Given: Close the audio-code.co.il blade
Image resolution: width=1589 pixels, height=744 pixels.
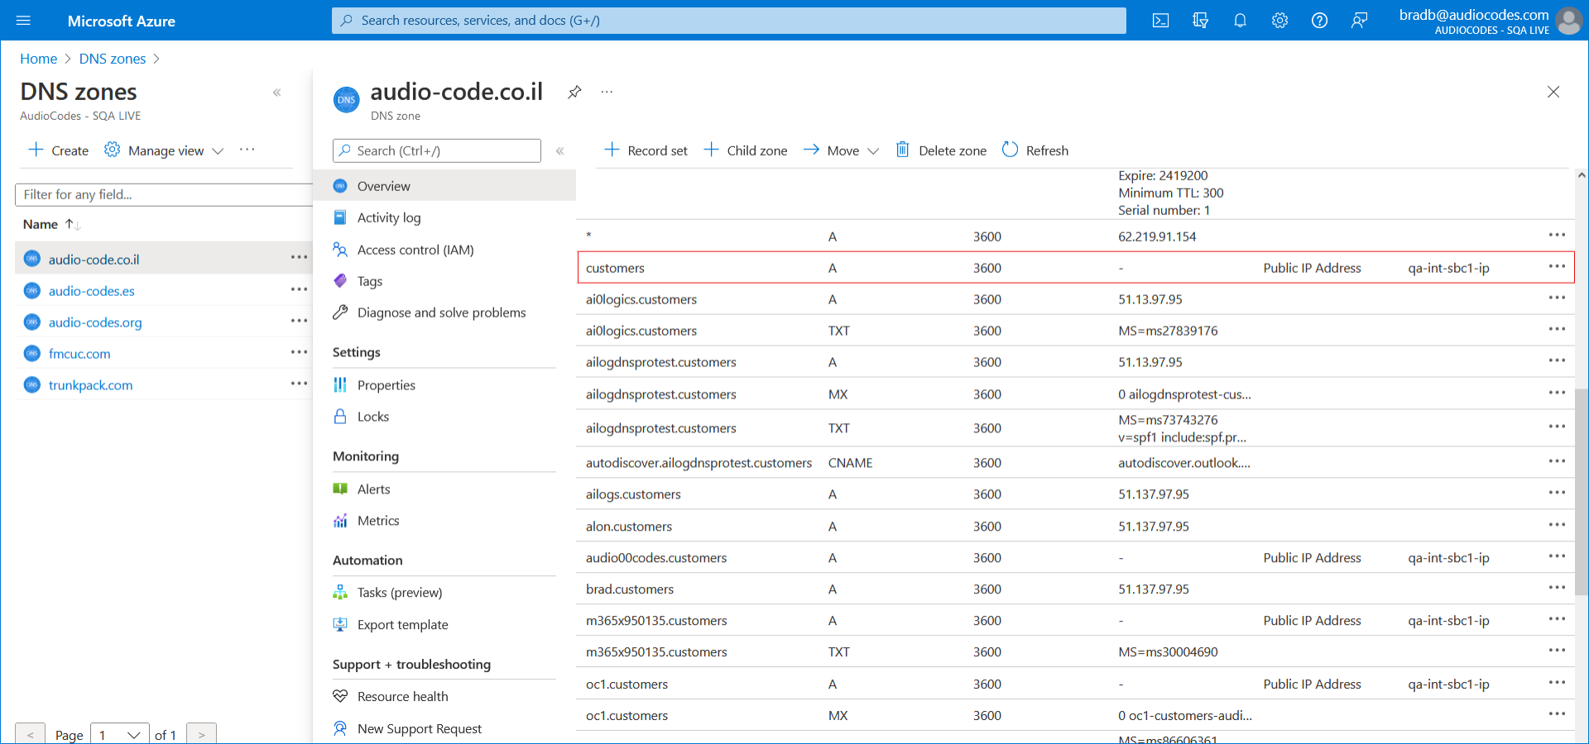Looking at the screenshot, I should [x=1553, y=92].
